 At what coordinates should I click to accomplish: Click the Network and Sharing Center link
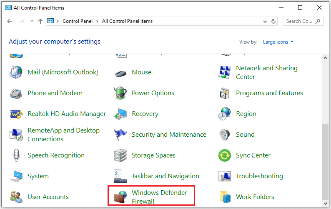coord(267,72)
